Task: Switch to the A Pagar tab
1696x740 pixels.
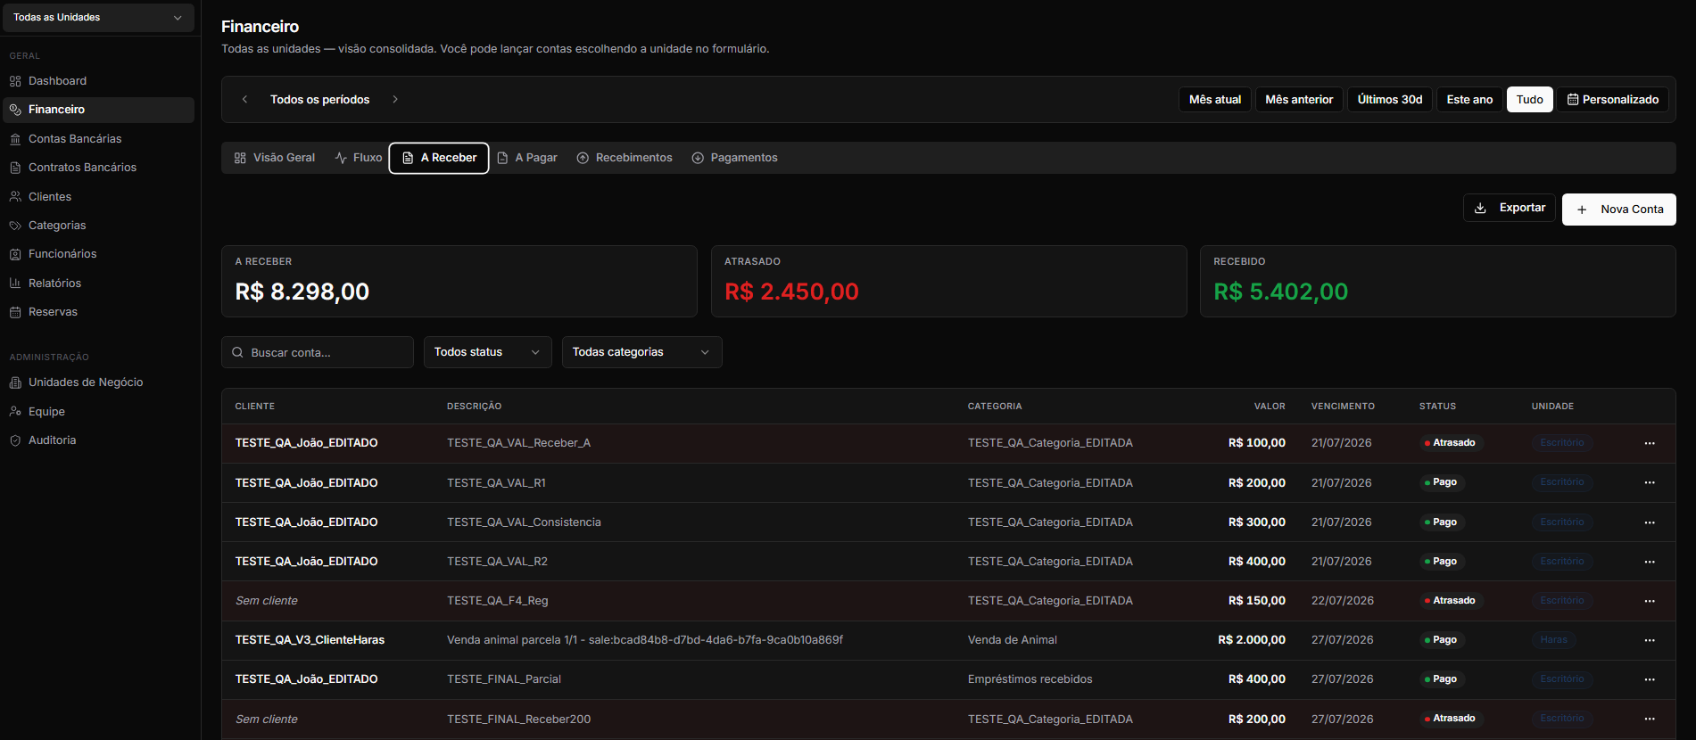Action: click(x=527, y=158)
